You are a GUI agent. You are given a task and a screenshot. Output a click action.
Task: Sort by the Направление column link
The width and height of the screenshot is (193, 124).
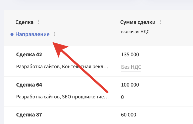(32, 34)
